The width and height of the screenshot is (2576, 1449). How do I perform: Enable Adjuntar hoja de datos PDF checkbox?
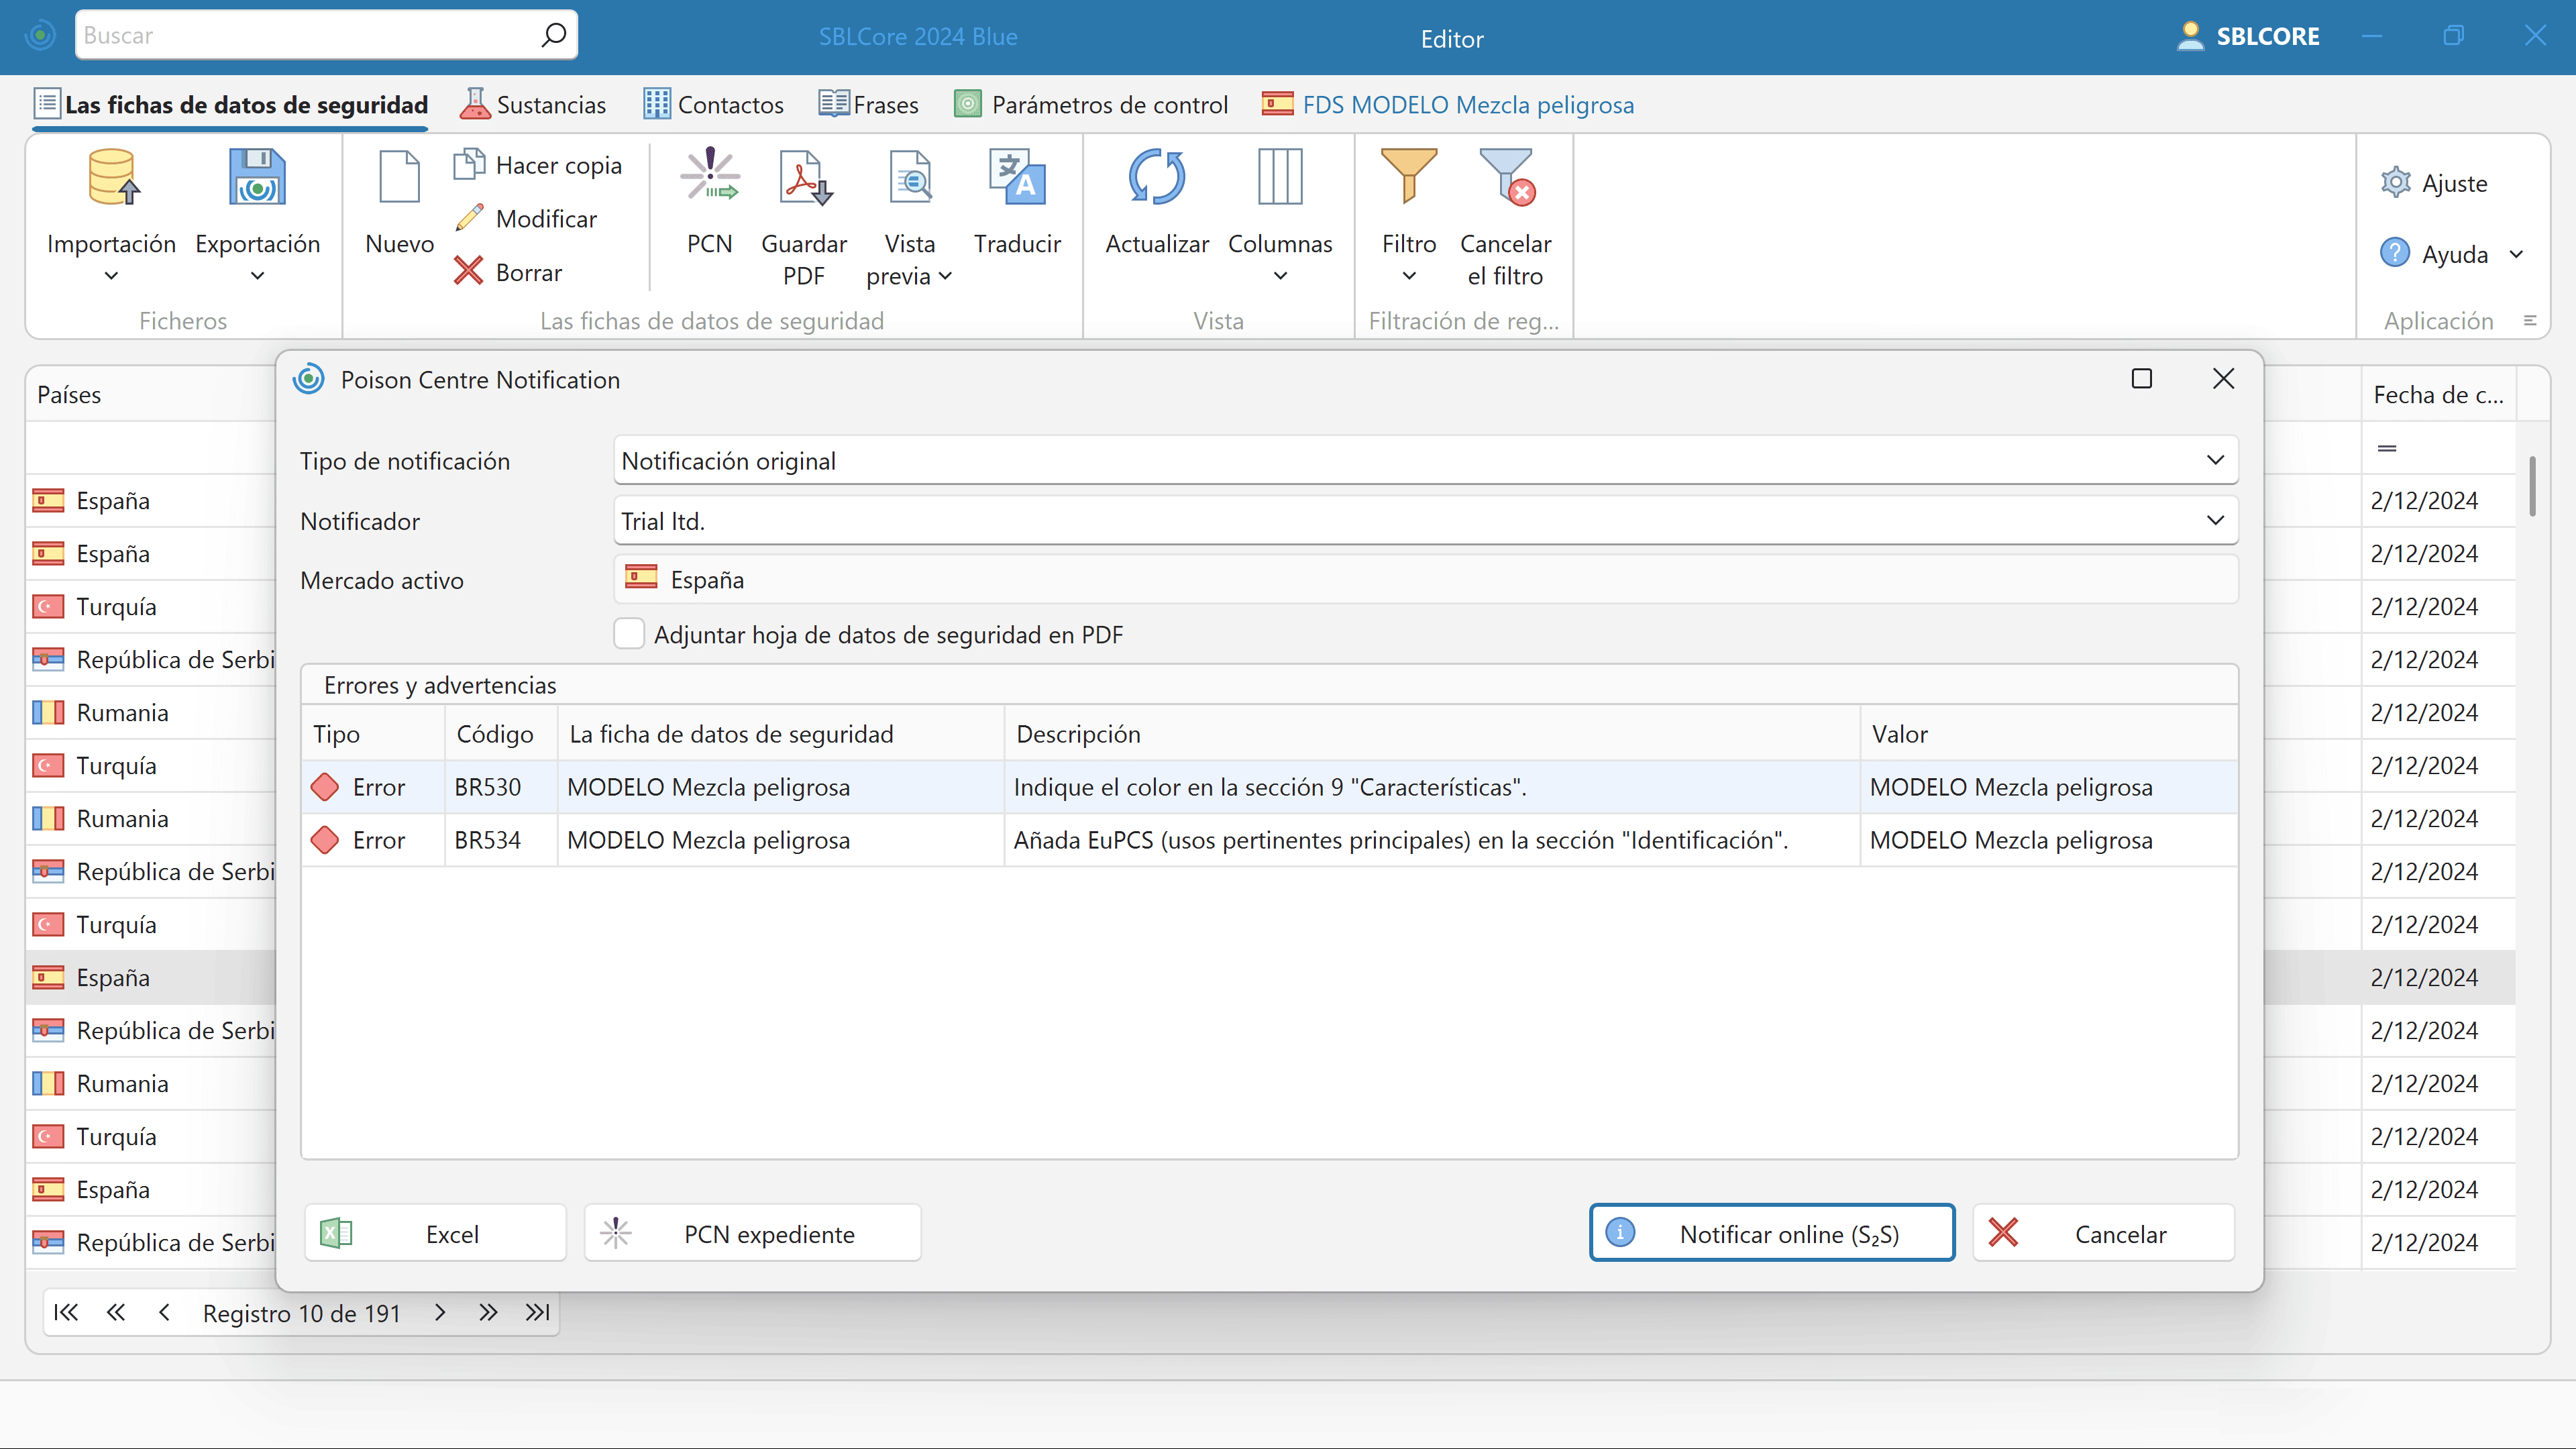[x=629, y=634]
